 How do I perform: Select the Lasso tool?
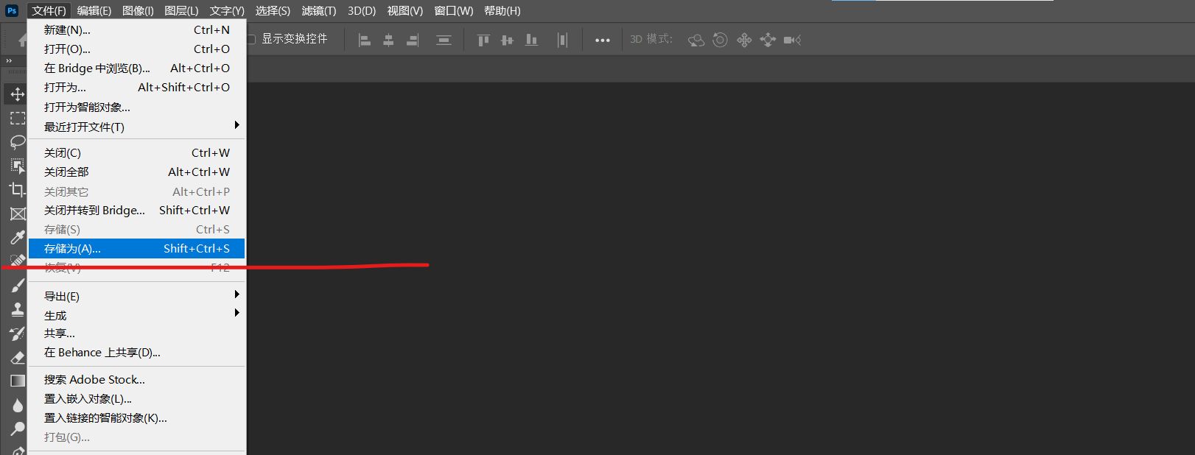(x=17, y=141)
